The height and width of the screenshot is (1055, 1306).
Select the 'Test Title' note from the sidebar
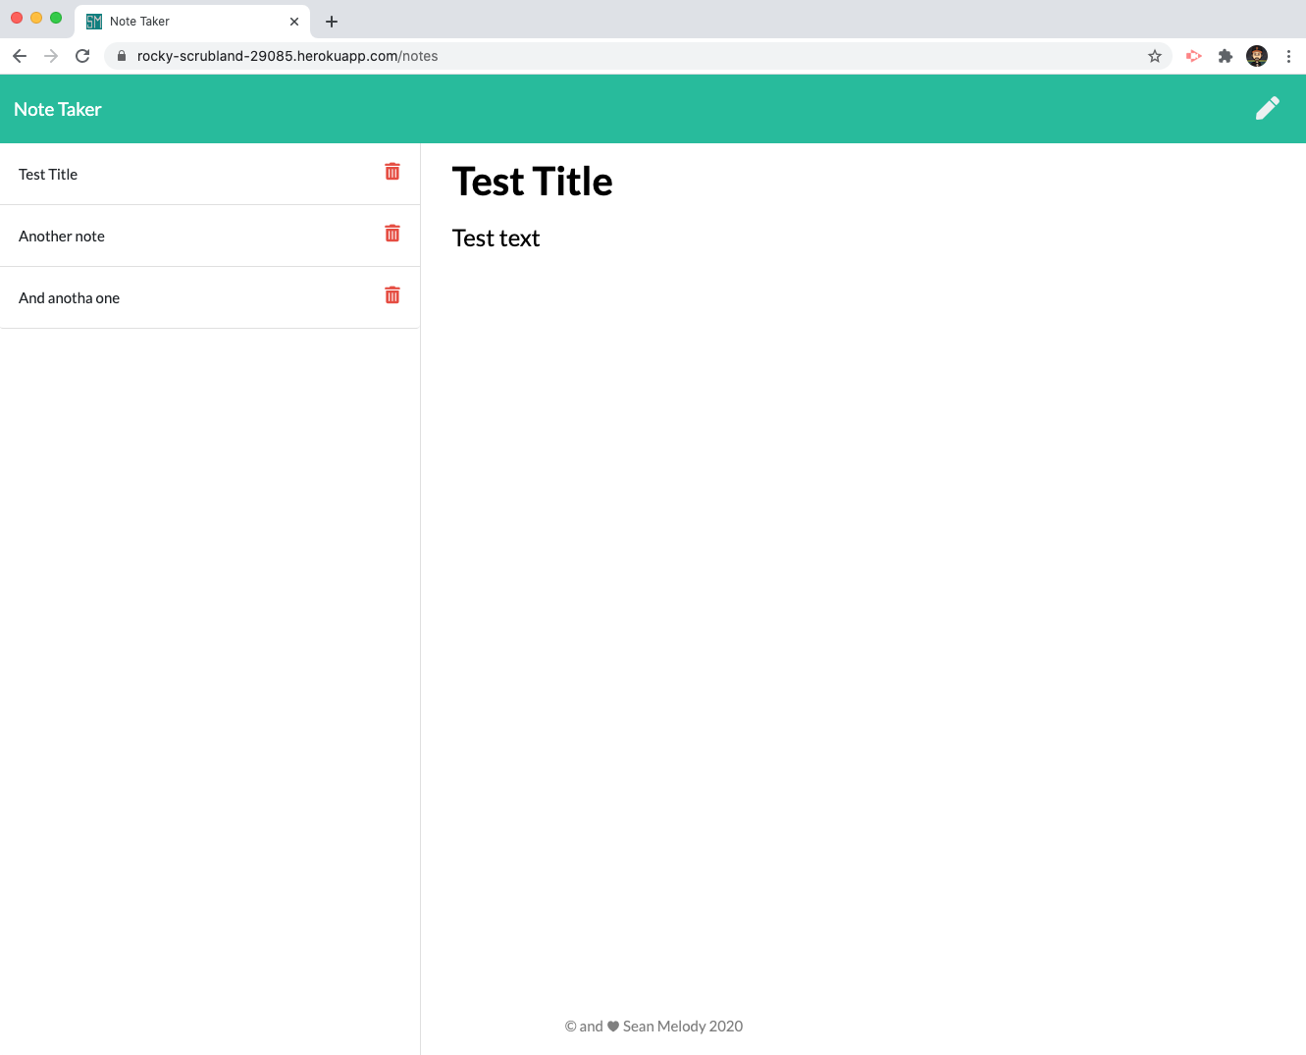(47, 174)
